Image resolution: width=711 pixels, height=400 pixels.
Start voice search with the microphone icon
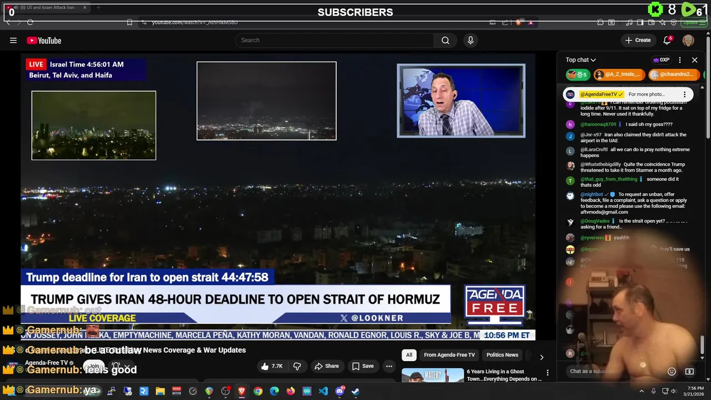pos(470,40)
